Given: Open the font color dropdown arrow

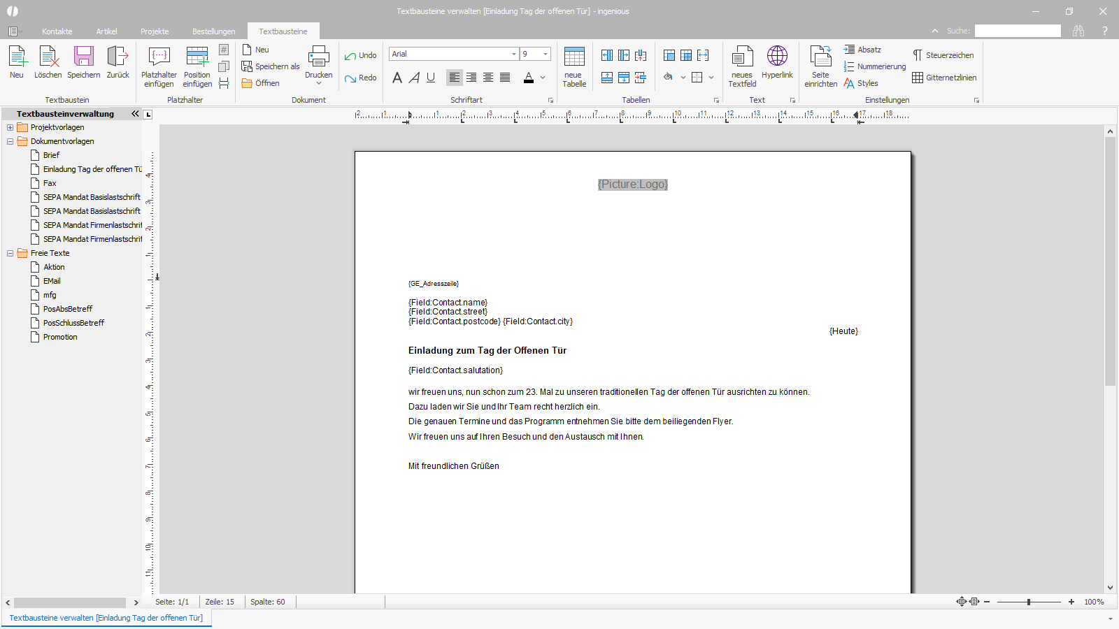Looking at the screenshot, I should pos(543,78).
